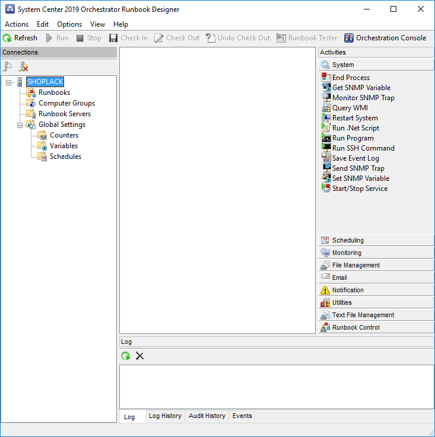Viewport: 435px width, 437px height.
Task: Click the green refresh icon in Log pane
Action: [x=126, y=356]
